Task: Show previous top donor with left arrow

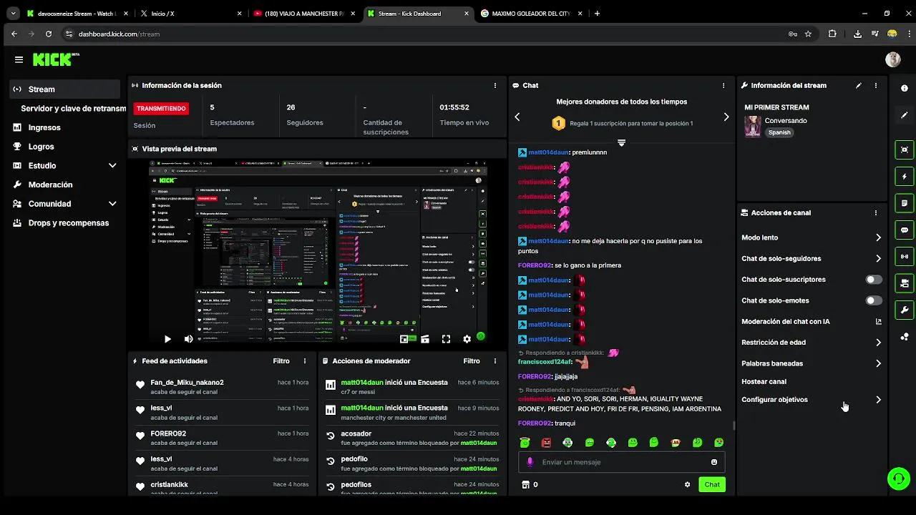Action: tap(517, 117)
